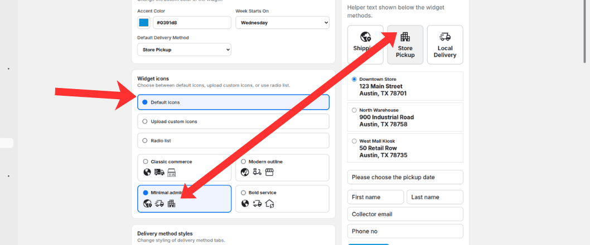Choose the Modern outline icon set
This screenshot has height=245, width=590.
coord(282,168)
